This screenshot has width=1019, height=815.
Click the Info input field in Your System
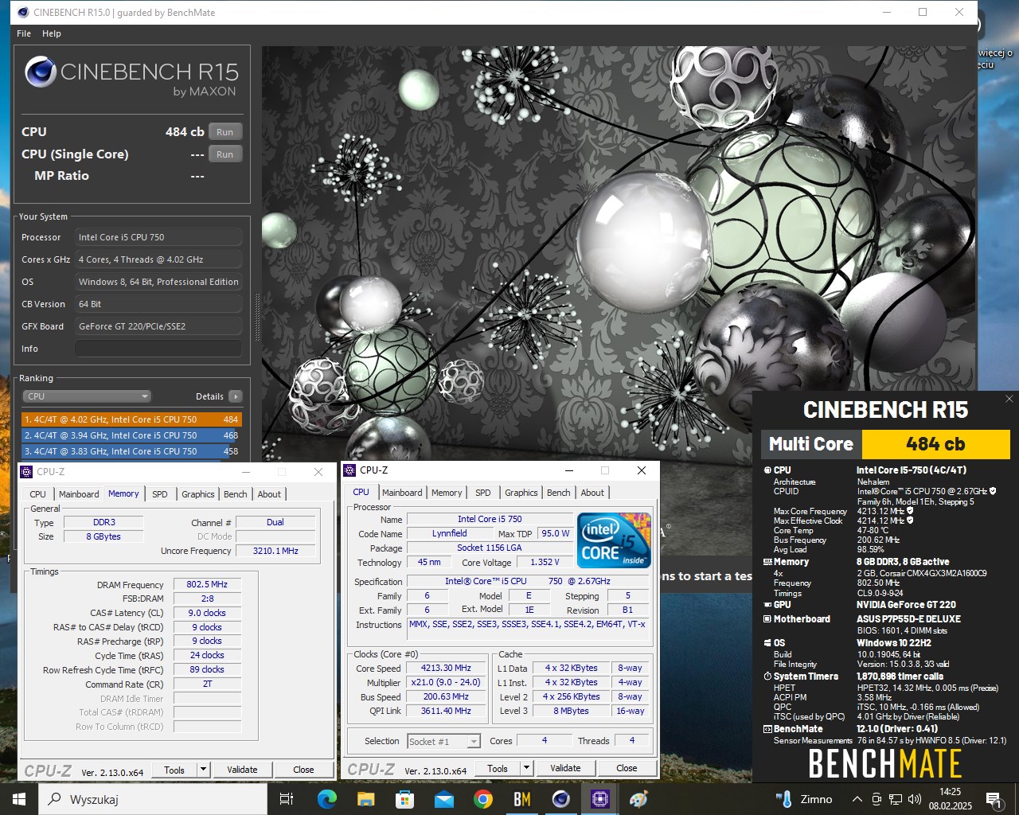[158, 349]
